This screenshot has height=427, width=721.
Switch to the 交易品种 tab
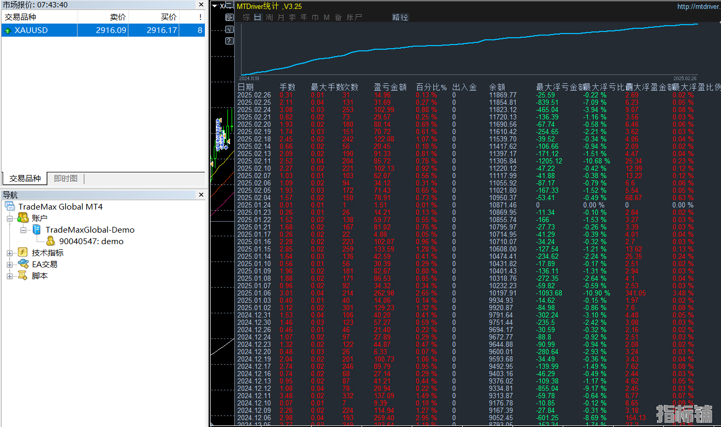tap(25, 179)
